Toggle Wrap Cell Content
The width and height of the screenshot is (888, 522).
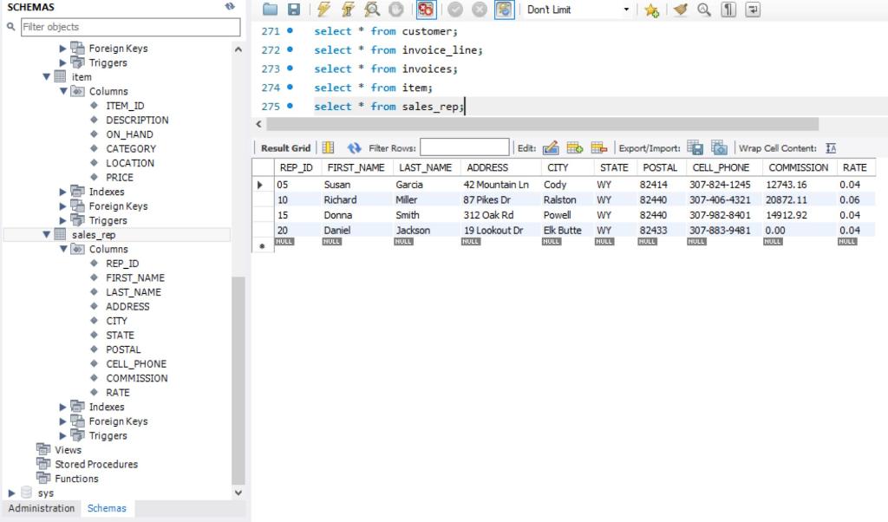pyautogui.click(x=831, y=147)
